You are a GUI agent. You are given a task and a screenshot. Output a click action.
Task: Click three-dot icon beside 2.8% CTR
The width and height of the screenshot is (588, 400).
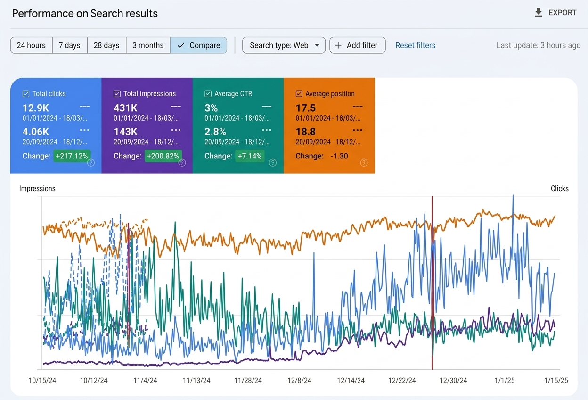coord(267,130)
